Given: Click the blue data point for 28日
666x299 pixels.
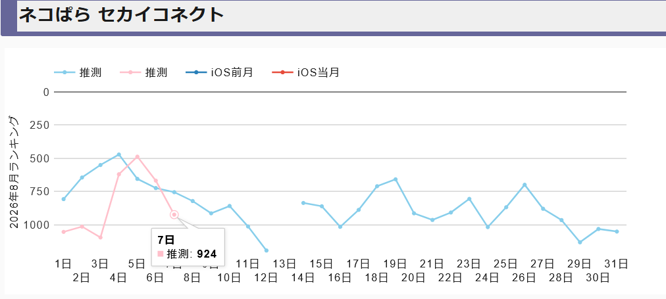Looking at the screenshot, I should [x=561, y=220].
